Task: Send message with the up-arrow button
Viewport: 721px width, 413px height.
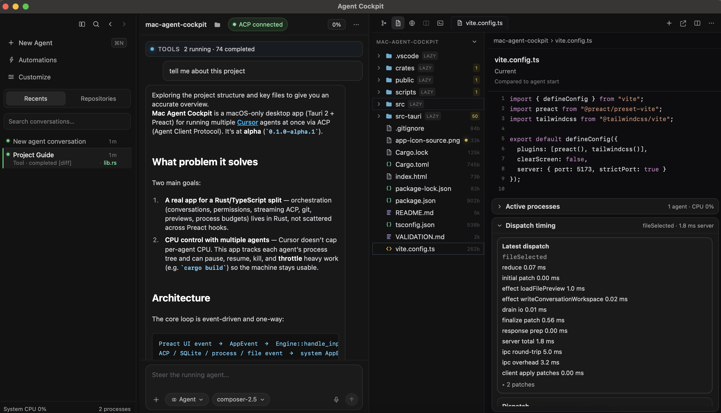Action: tap(351, 399)
